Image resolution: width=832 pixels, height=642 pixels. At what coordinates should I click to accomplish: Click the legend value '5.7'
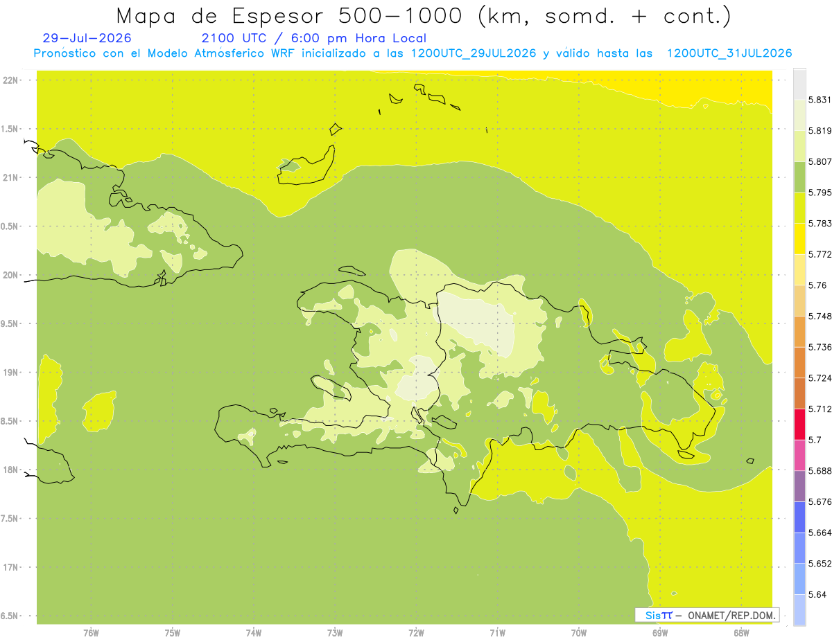(815, 440)
